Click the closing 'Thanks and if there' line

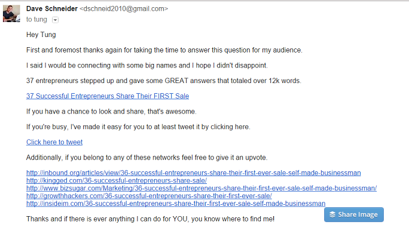click(x=151, y=219)
